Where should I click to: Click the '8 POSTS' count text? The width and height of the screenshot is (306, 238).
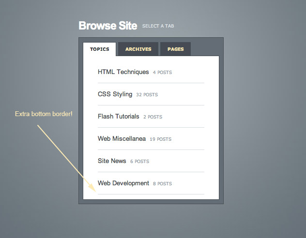163,184
